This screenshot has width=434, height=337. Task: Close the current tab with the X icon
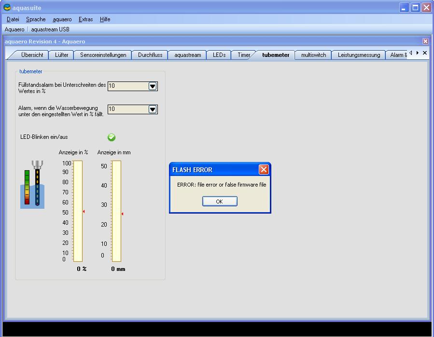tap(425, 53)
